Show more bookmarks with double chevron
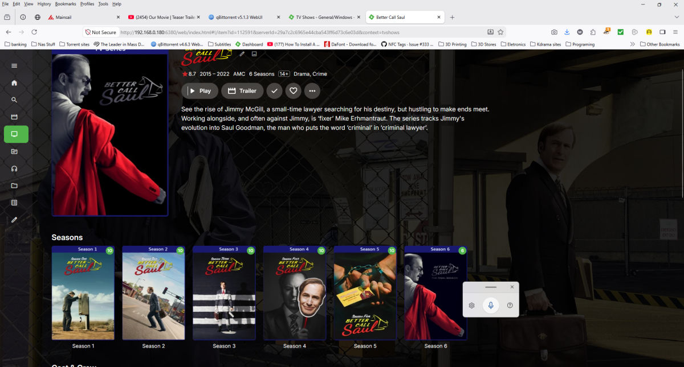This screenshot has width=684, height=367. (x=633, y=44)
